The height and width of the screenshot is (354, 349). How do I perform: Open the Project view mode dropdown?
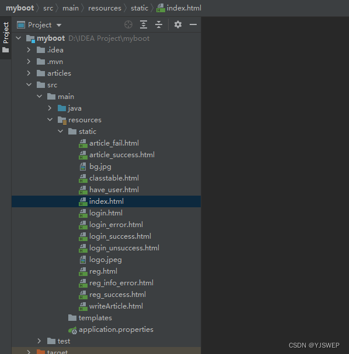point(59,25)
